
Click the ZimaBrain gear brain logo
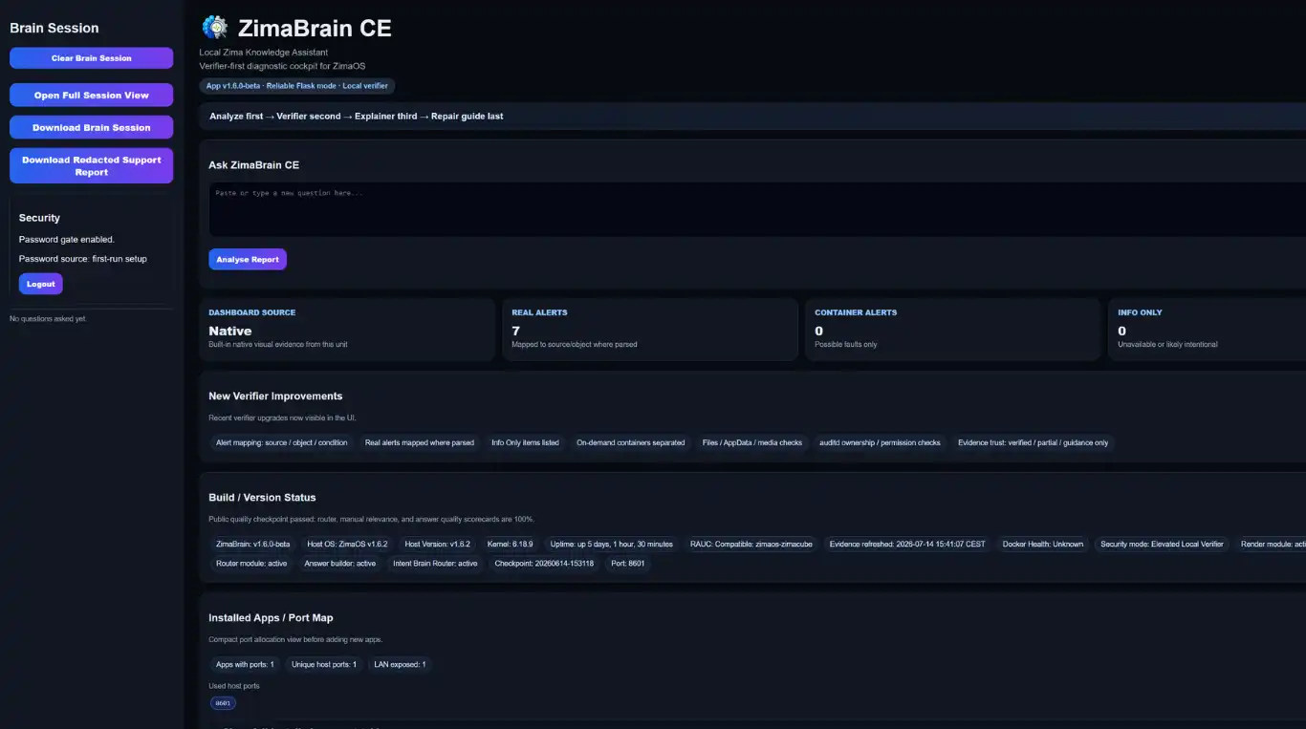(x=215, y=28)
